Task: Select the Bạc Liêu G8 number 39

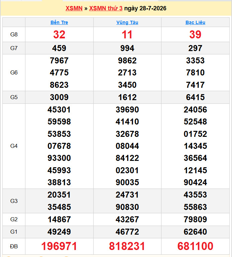Action: point(195,35)
